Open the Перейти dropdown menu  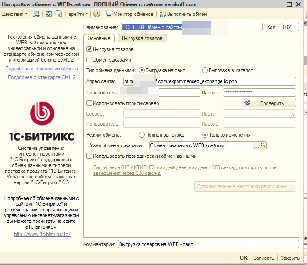77,14
